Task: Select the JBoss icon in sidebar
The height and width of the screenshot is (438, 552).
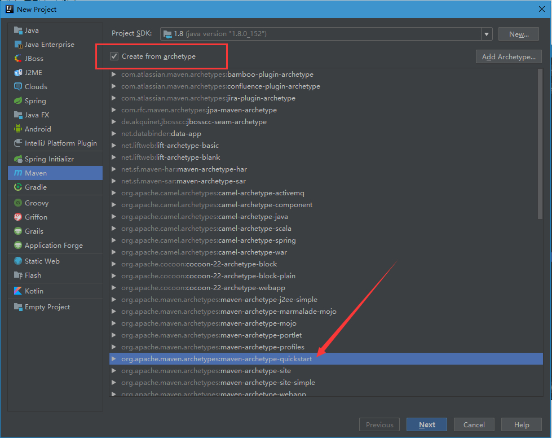Action: point(18,59)
